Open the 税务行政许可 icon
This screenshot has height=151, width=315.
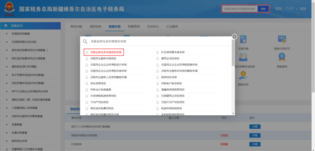(x=282, y=39)
